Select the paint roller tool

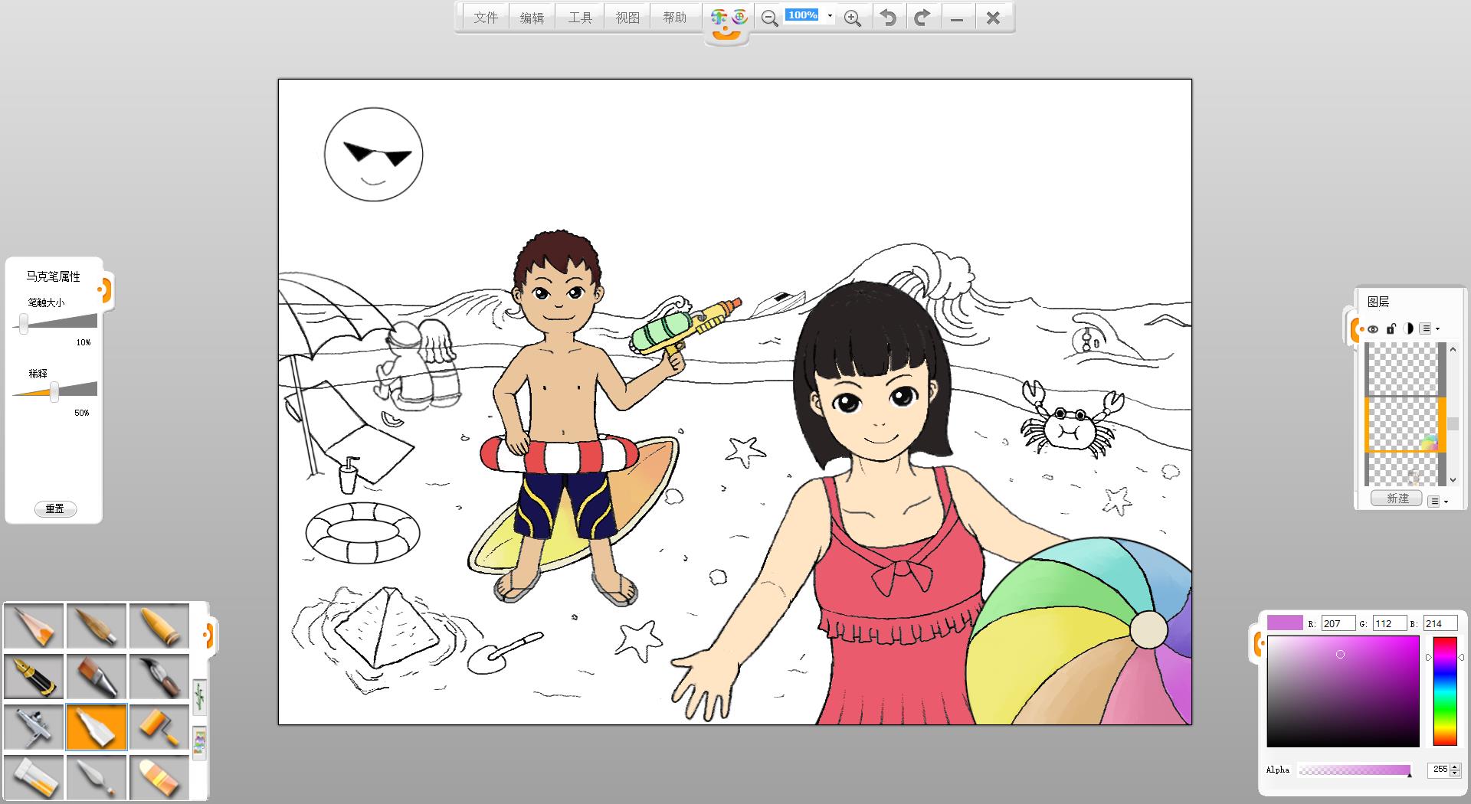tap(159, 727)
